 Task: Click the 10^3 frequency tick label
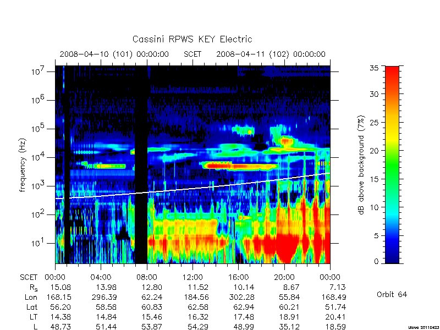tap(38, 185)
